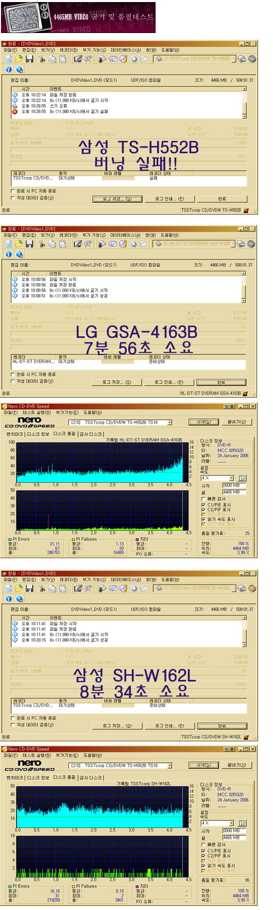Click event log scroll-down arrow in TS-H552B window
Screen dimensions: 273x910
point(244,116)
